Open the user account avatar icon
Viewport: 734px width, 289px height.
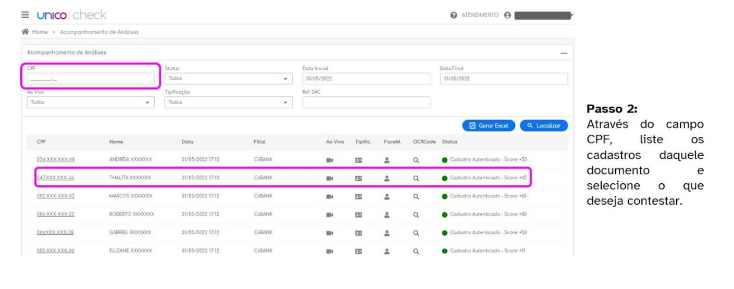click(x=506, y=16)
